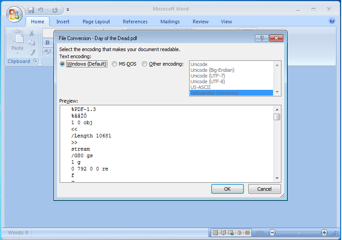Open the View tab
Screen dimensions: 342x240
(x=226, y=22)
